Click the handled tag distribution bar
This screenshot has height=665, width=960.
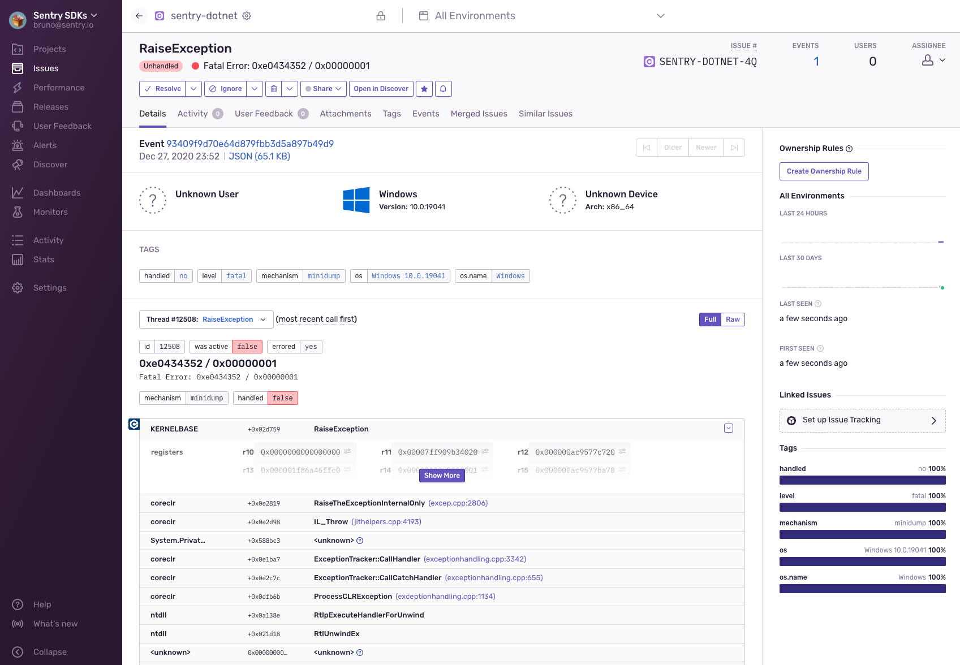click(862, 480)
